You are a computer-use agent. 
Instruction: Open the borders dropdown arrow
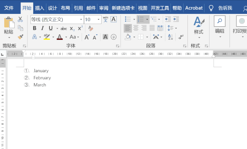tap(147, 37)
